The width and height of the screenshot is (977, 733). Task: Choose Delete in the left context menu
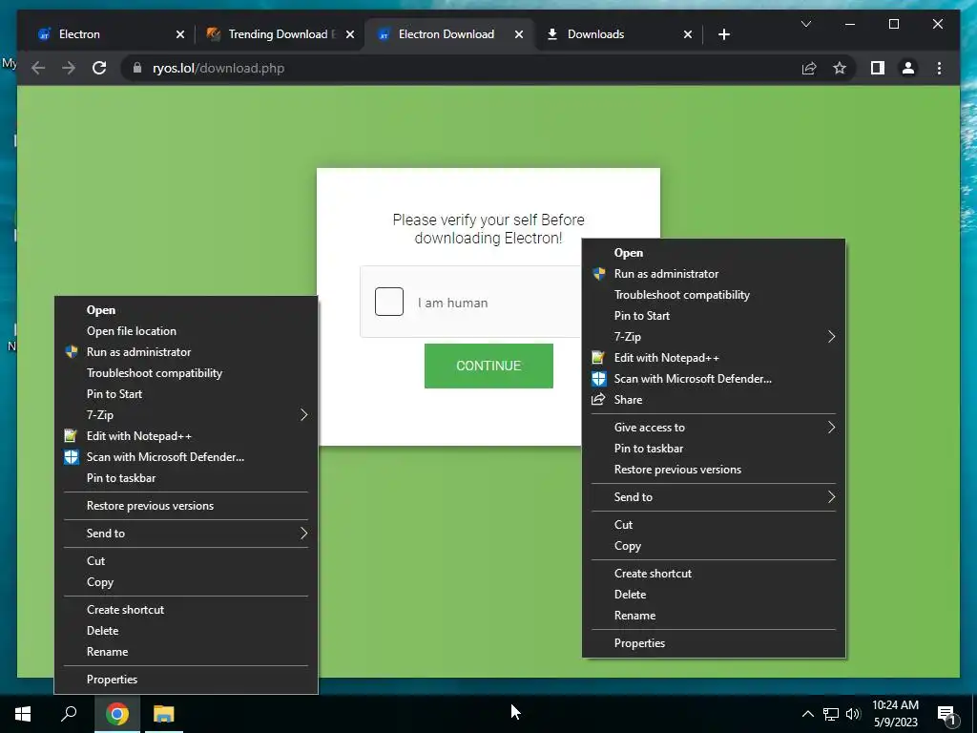[x=186, y=631]
